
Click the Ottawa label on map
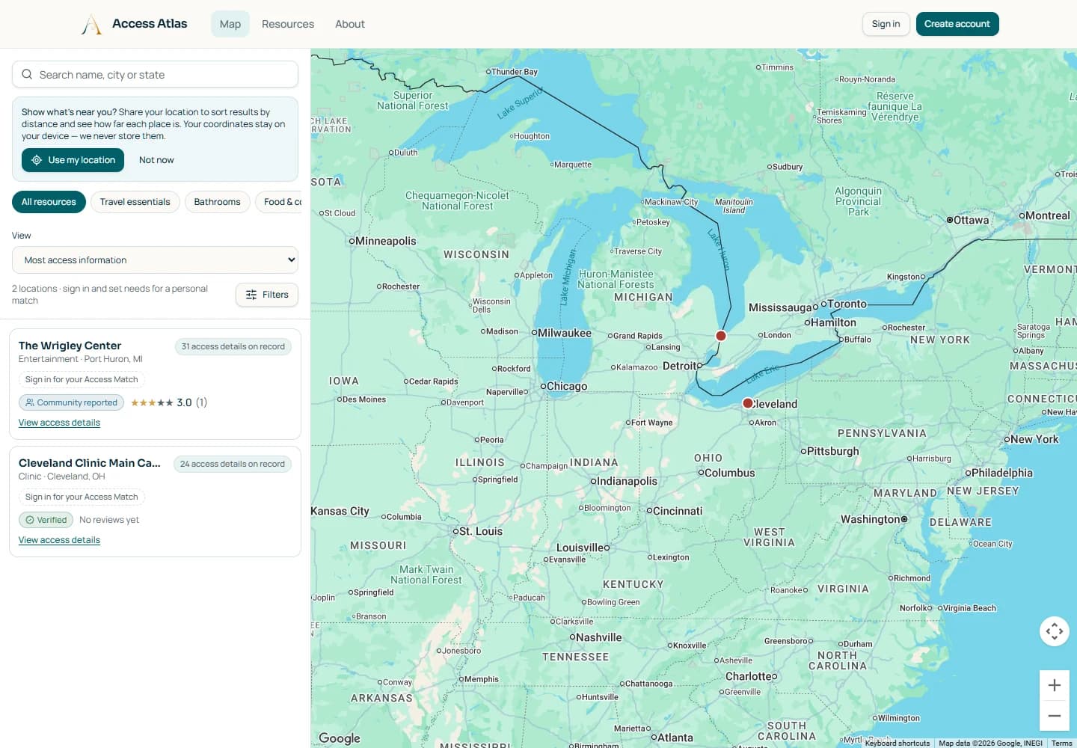(972, 220)
